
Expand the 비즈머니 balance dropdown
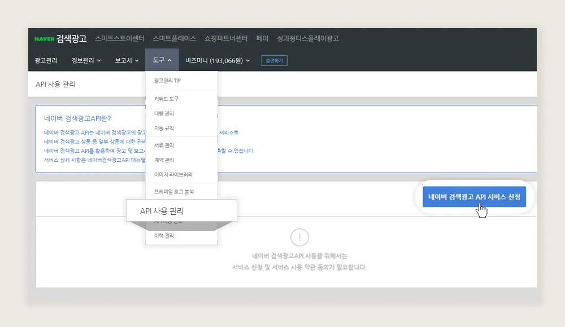tap(218, 60)
